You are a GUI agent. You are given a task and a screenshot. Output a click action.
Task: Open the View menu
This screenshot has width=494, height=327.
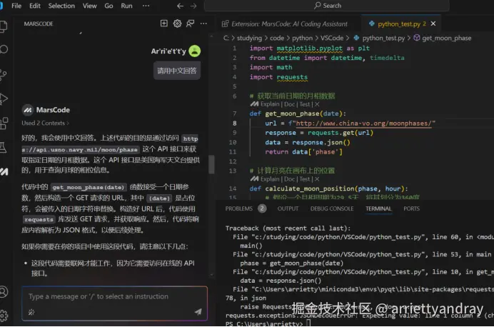89,6
